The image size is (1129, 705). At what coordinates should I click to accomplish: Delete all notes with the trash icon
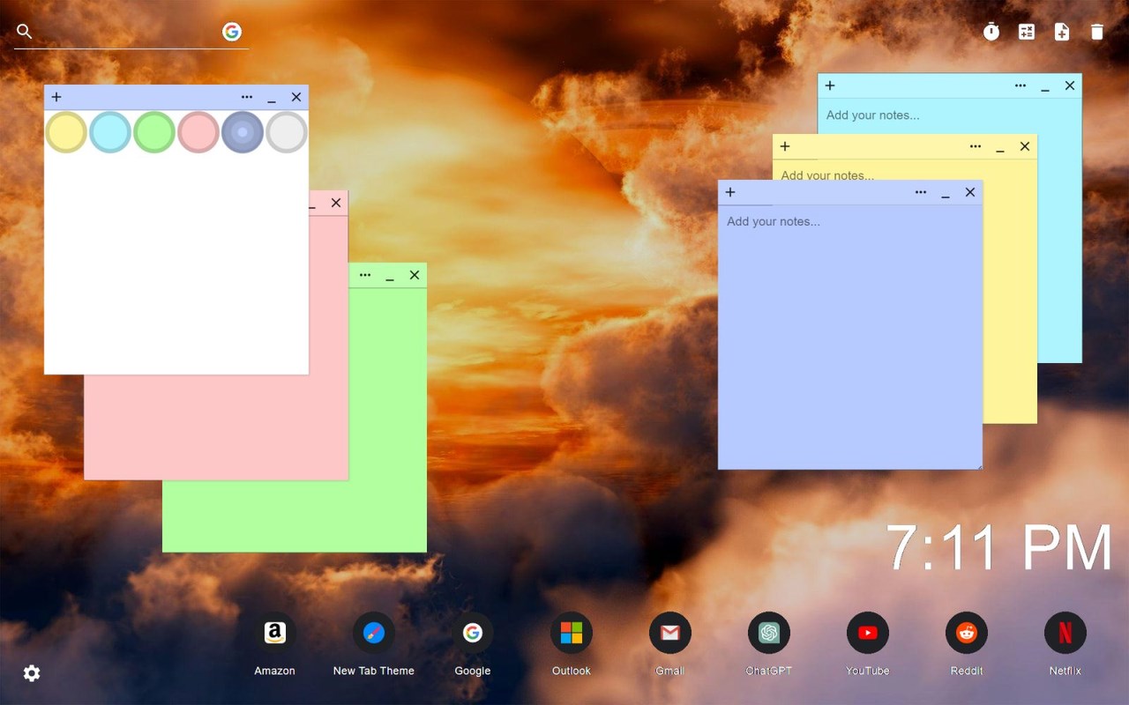[1097, 32]
